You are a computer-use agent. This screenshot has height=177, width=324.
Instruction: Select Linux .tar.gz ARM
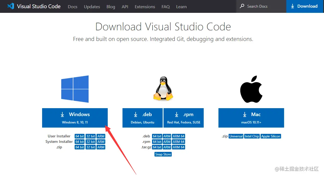point(167,147)
